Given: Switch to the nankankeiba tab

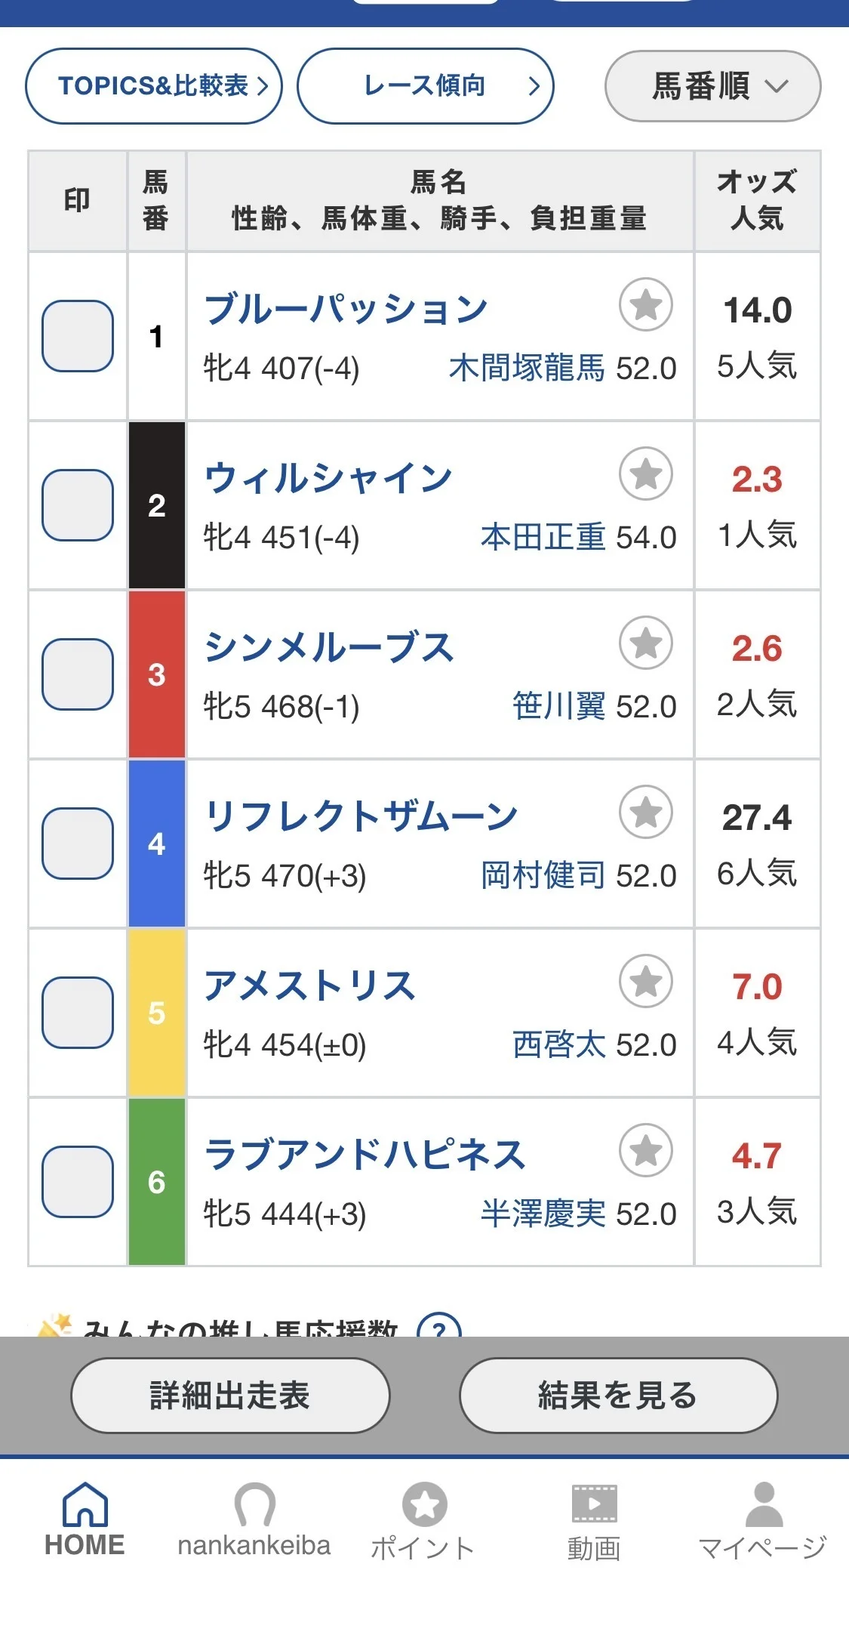Looking at the screenshot, I should (254, 1519).
